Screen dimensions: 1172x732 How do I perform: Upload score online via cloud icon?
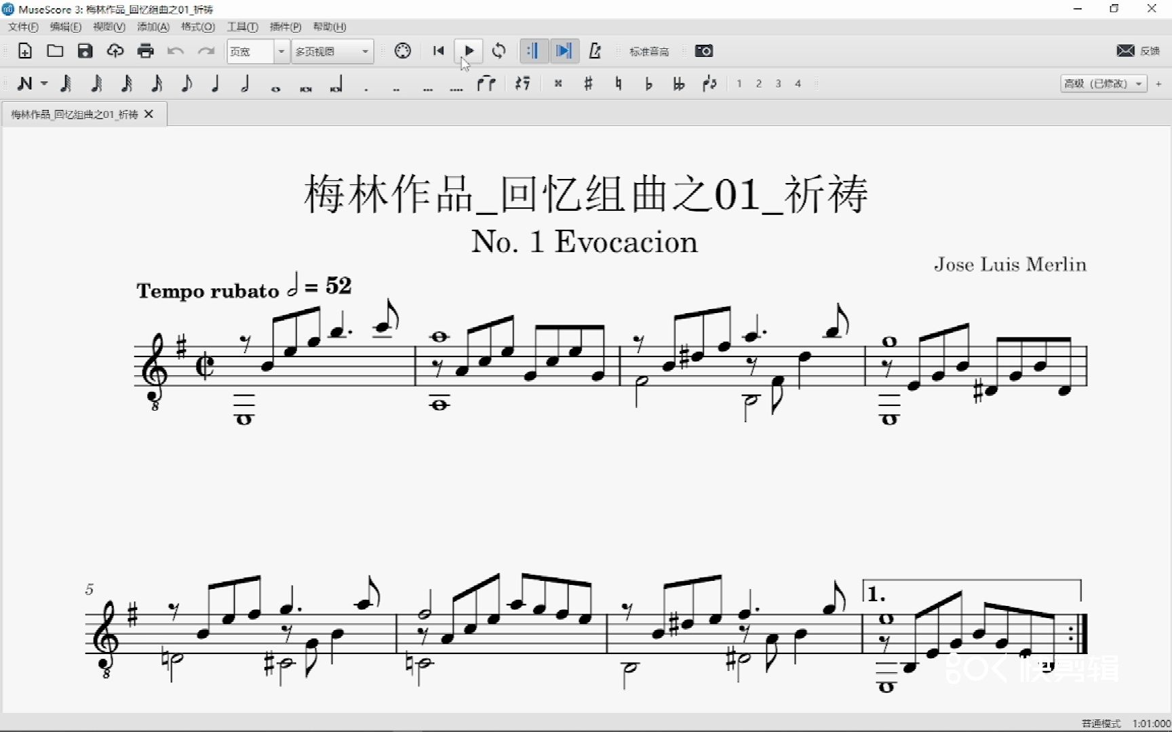(115, 51)
